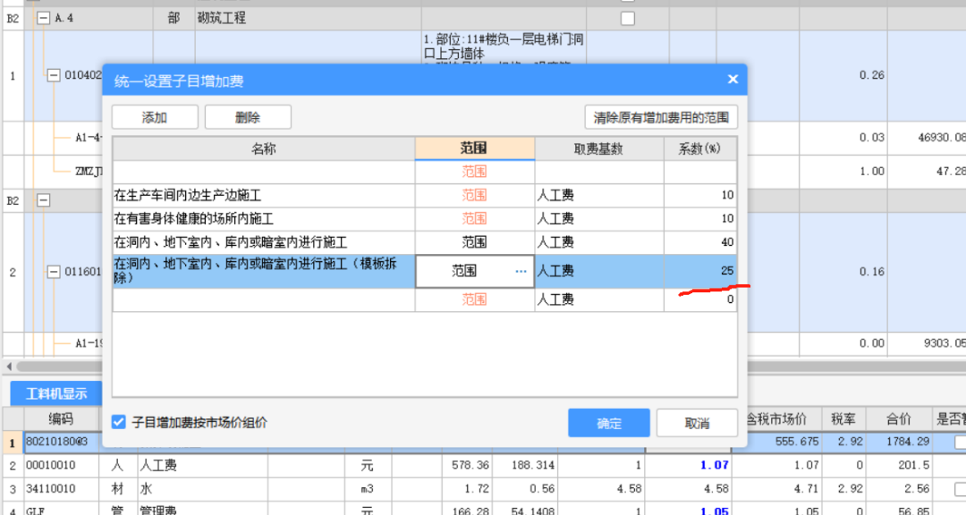966x515 pixels.
Task: Click the 删除 button in the dialog
Action: [x=248, y=117]
